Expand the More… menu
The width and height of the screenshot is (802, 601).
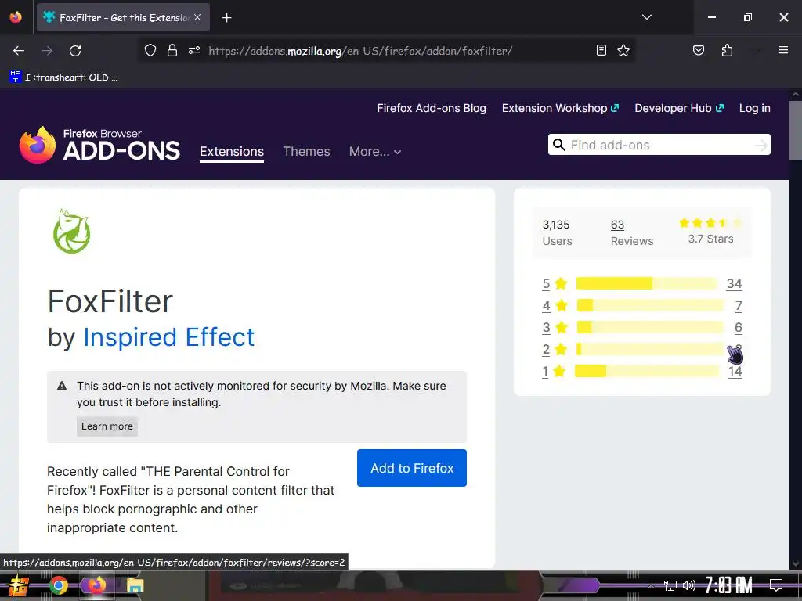[x=375, y=152]
